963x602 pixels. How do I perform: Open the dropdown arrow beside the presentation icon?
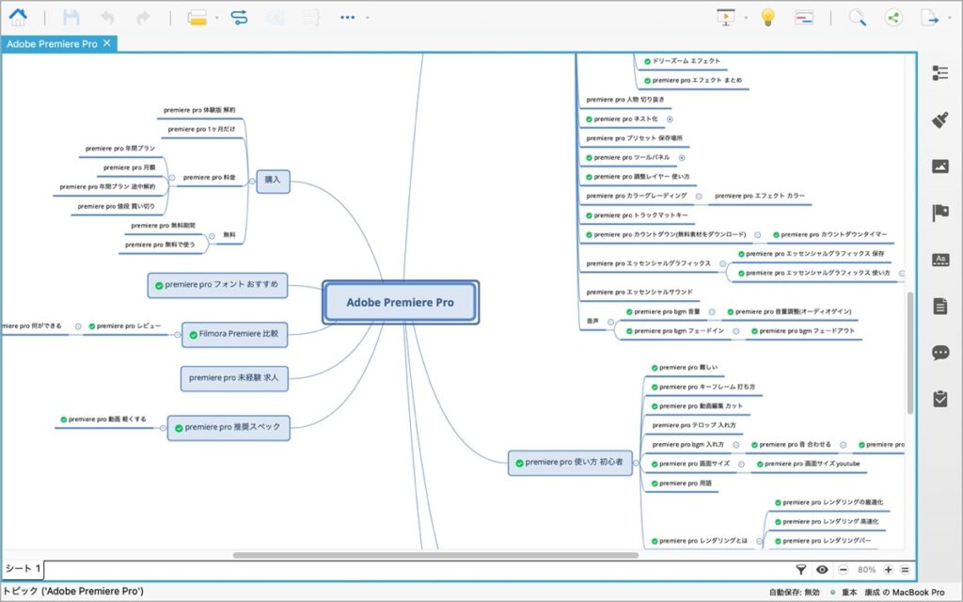pyautogui.click(x=746, y=18)
